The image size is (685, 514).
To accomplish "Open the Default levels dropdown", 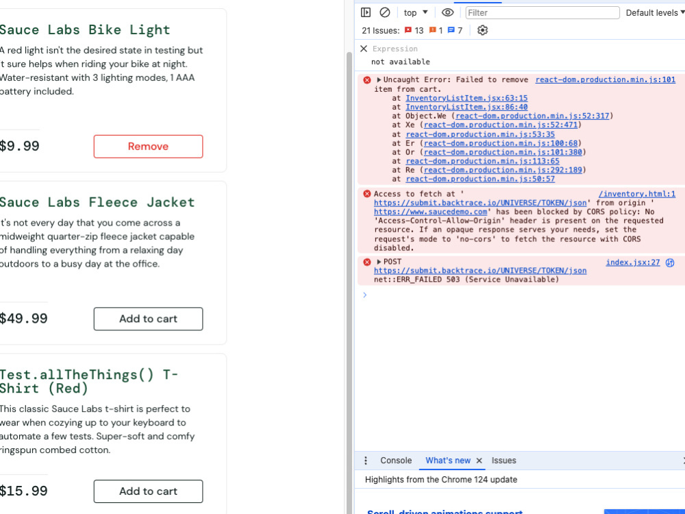I will point(655,12).
